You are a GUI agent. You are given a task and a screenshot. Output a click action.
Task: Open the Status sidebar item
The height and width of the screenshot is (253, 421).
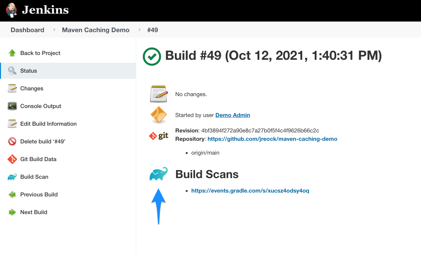click(x=29, y=71)
